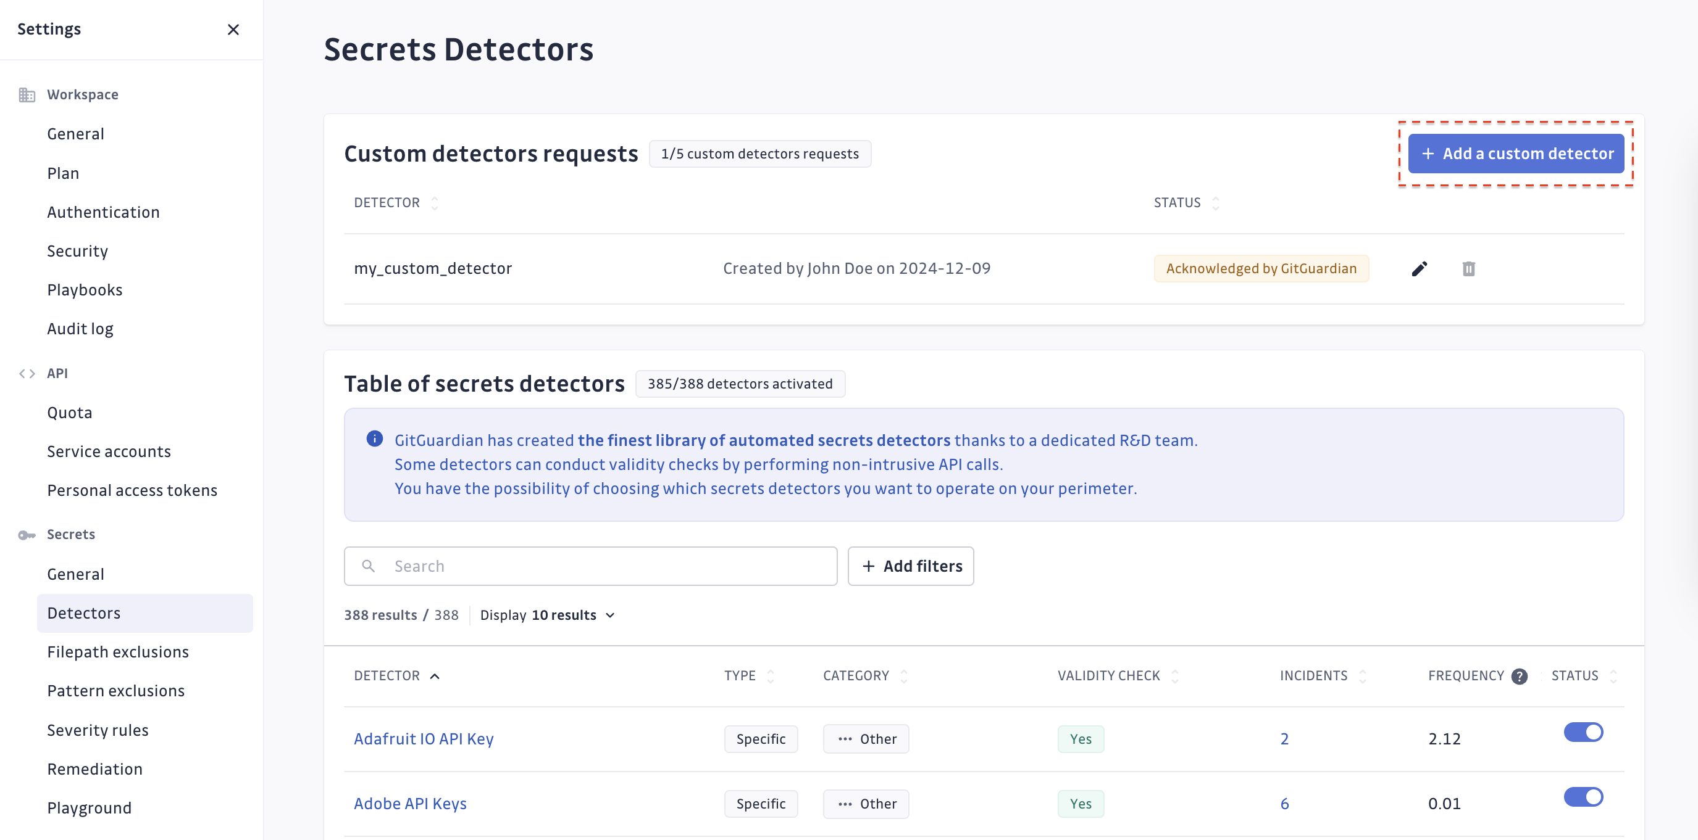This screenshot has height=840, width=1698.
Task: View the Audit log
Action: pos(80,329)
